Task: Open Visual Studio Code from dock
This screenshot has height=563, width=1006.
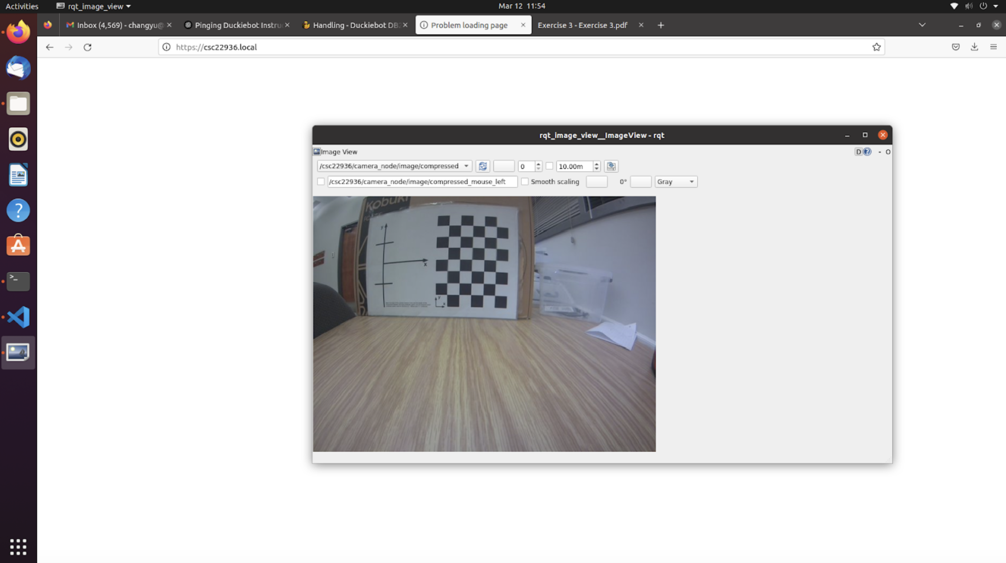Action: (x=18, y=317)
